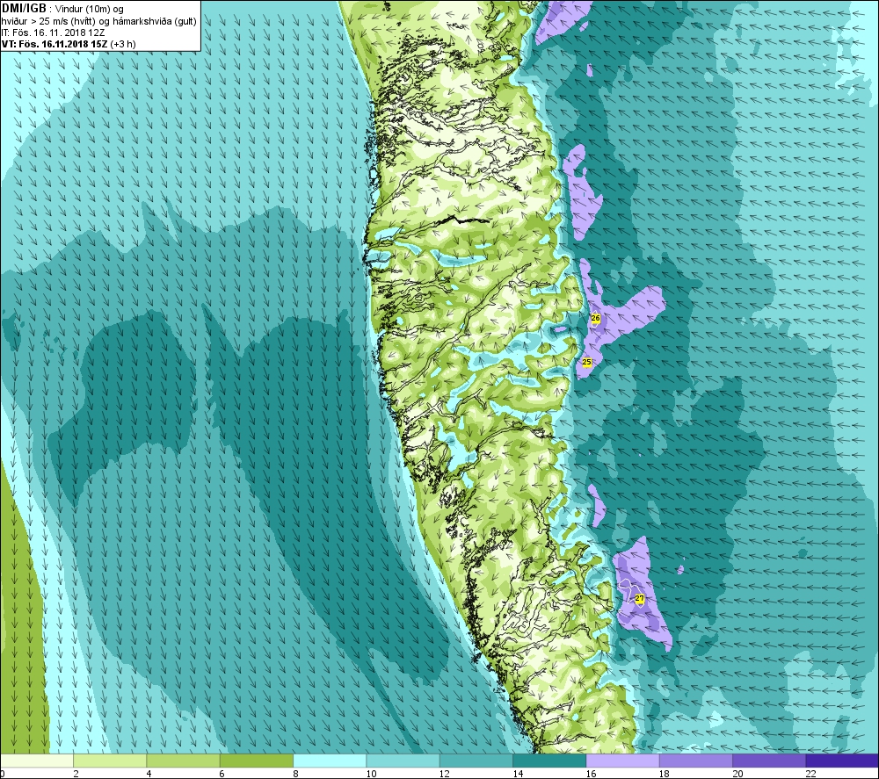Select the 20–22 m/s violet swatch
The width and height of the screenshot is (879, 779).
769,761
